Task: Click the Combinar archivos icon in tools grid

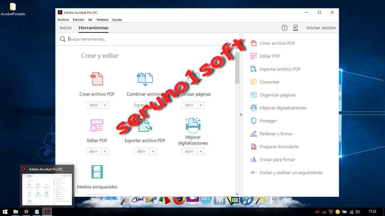Action: (145, 79)
